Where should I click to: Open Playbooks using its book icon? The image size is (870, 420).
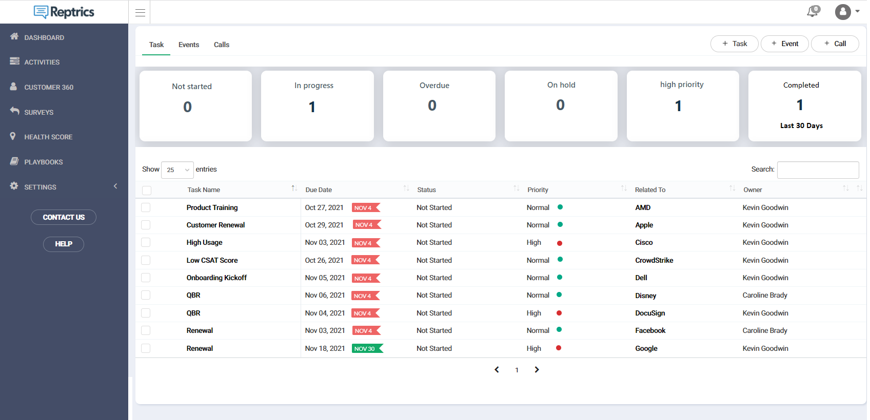click(x=14, y=161)
